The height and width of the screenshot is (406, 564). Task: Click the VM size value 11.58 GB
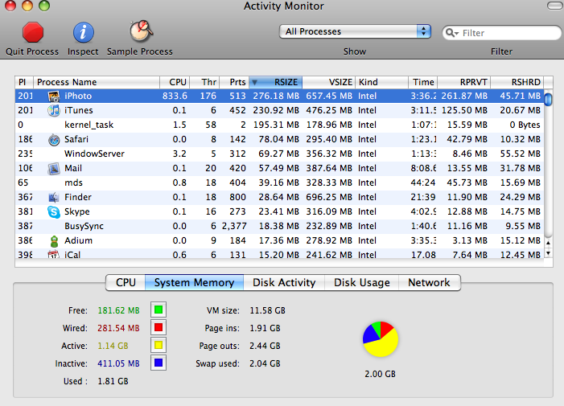pyautogui.click(x=268, y=310)
